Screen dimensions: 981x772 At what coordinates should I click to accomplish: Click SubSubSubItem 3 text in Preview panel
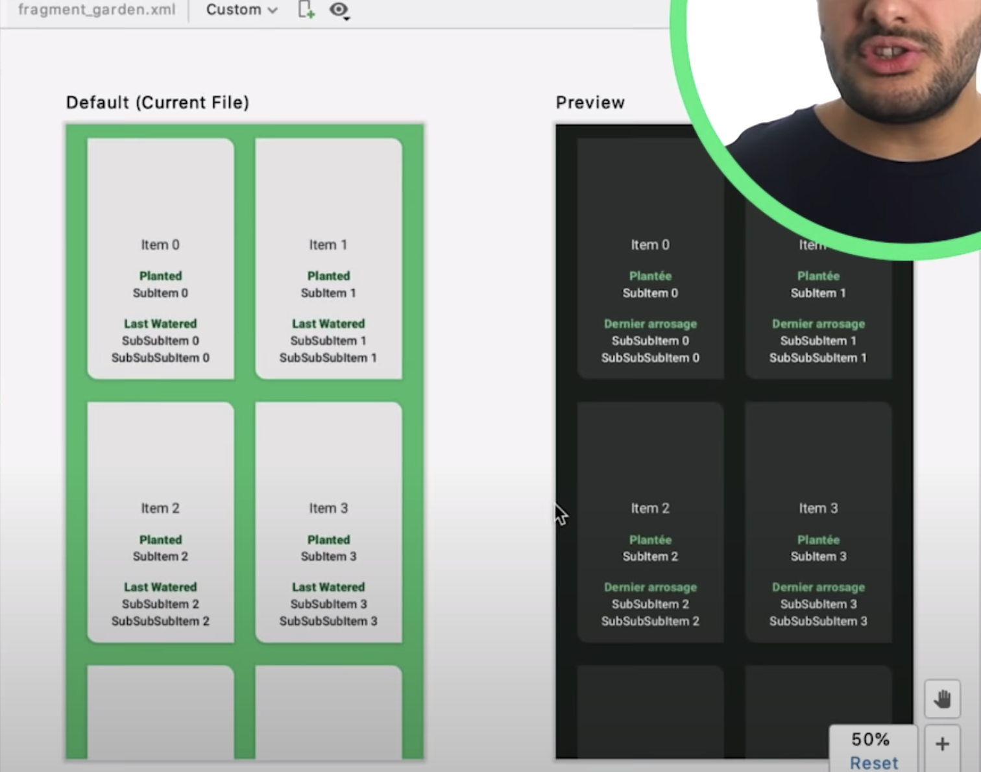(818, 621)
